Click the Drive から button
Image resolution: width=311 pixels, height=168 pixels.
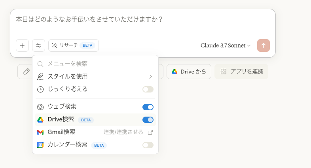189,72
